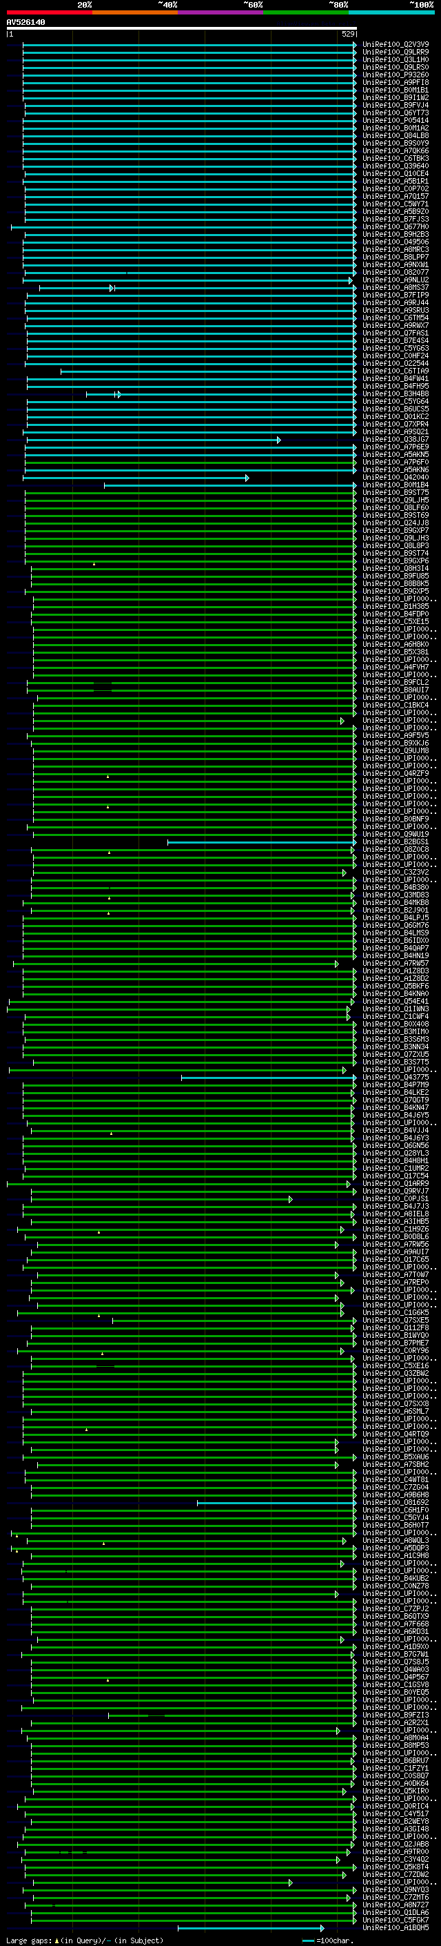Select hit UniRef100_B9FZI3
This screenshot has height=1946, width=441.
[396, 1715]
